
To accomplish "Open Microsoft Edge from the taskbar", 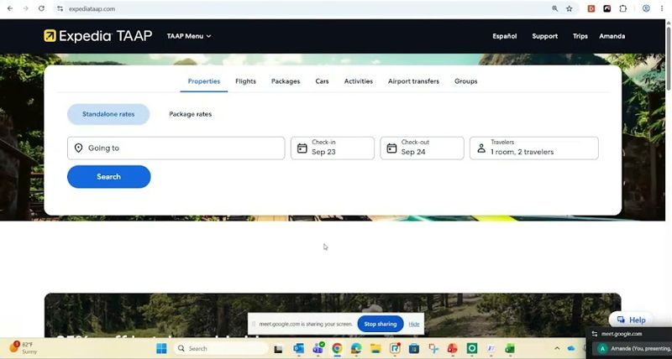I will (356, 349).
